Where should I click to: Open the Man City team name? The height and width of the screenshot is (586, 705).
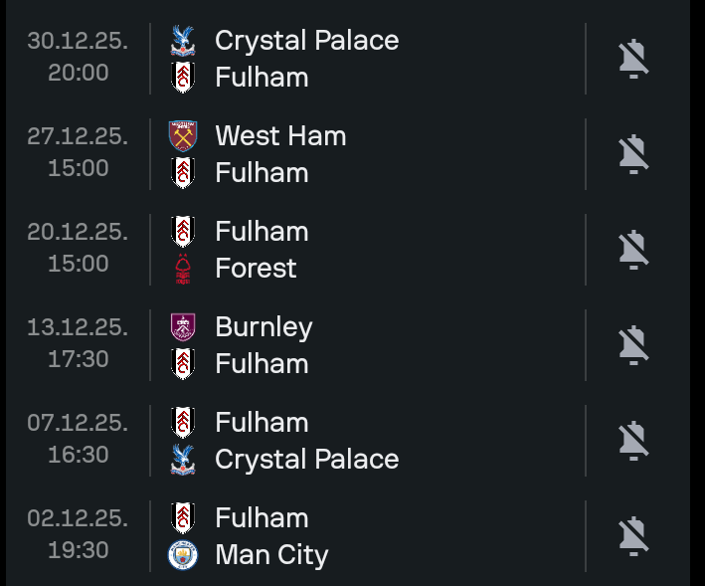[x=271, y=555]
